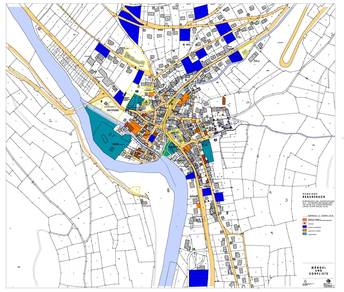Pick the blue legend swatch

pyautogui.click(x=304, y=227)
